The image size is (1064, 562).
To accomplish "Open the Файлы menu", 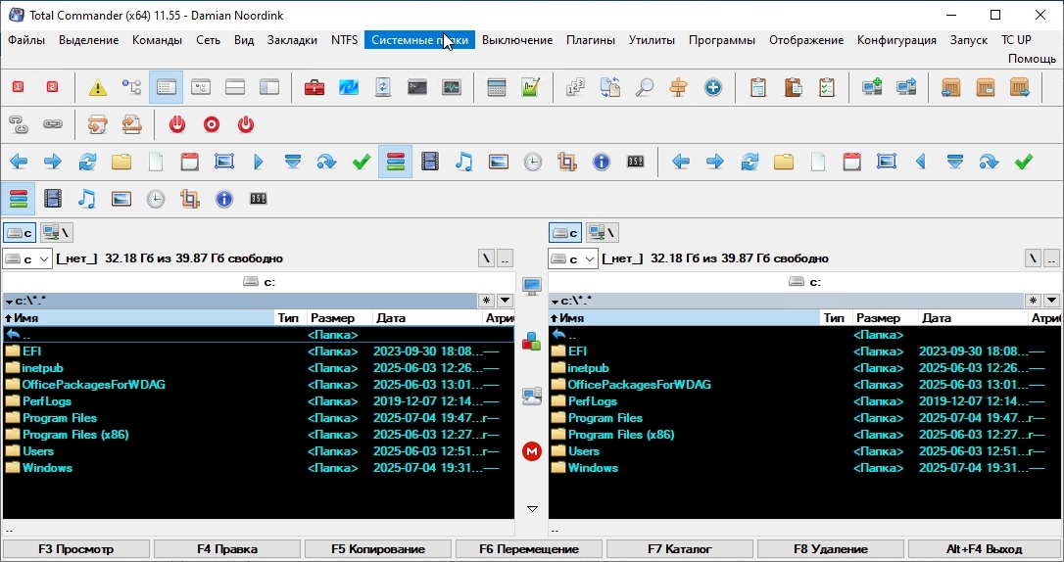I will (x=26, y=40).
